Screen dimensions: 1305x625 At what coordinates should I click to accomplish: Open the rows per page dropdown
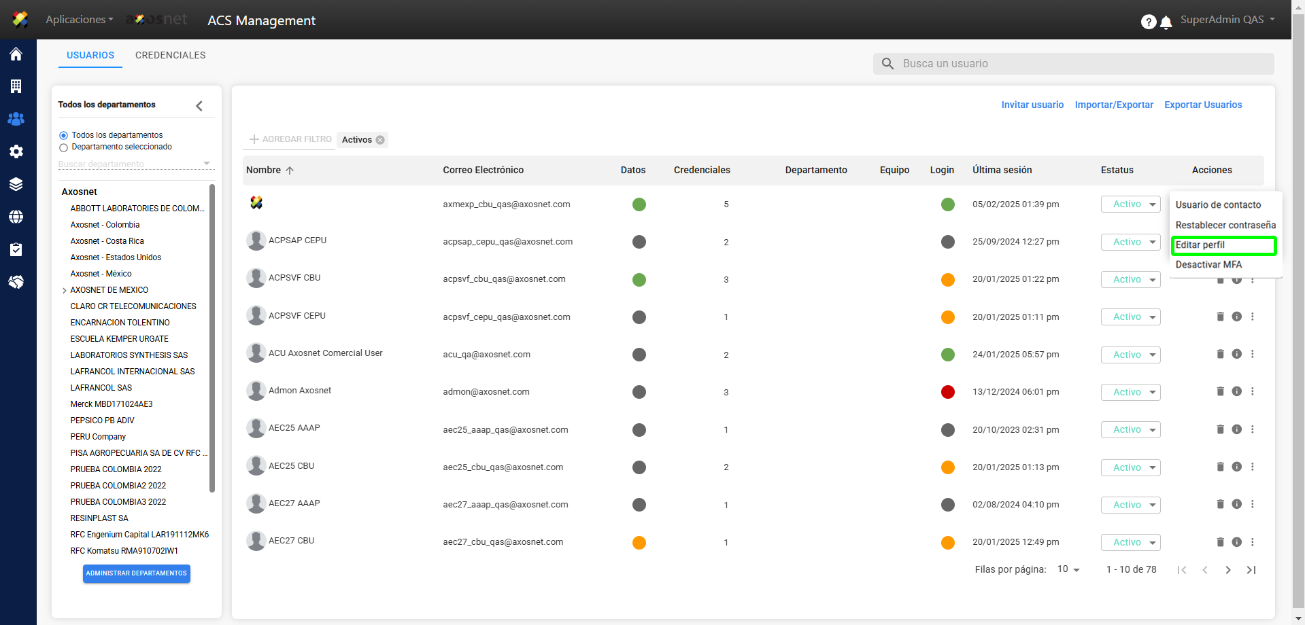point(1069,569)
